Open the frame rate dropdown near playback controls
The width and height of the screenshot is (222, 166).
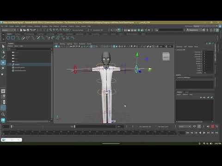click(x=185, y=126)
